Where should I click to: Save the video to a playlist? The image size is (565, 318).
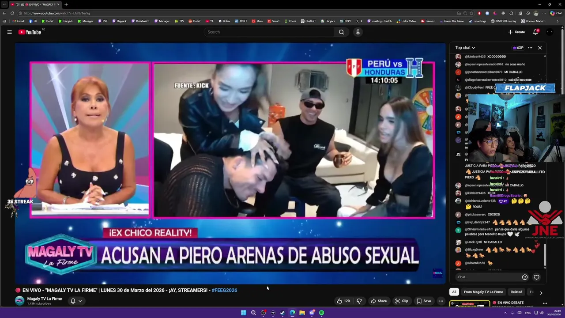(423, 301)
